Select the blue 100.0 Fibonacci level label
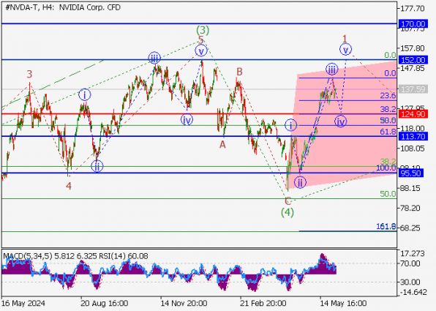The height and width of the screenshot is (311, 436). (386, 168)
